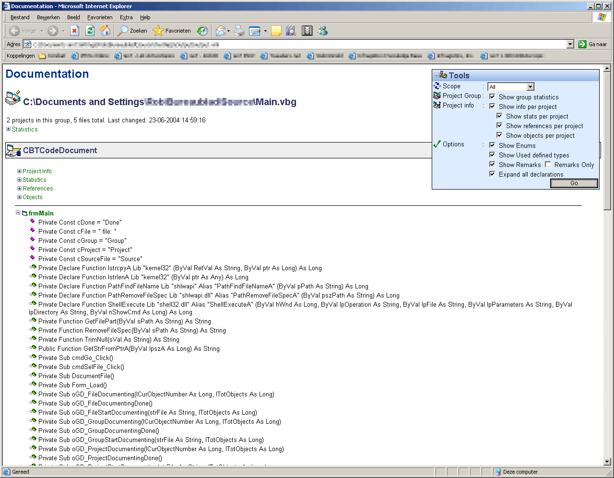The height and width of the screenshot is (478, 614).
Task: Expand the Project Info section
Action: pyautogui.click(x=19, y=171)
